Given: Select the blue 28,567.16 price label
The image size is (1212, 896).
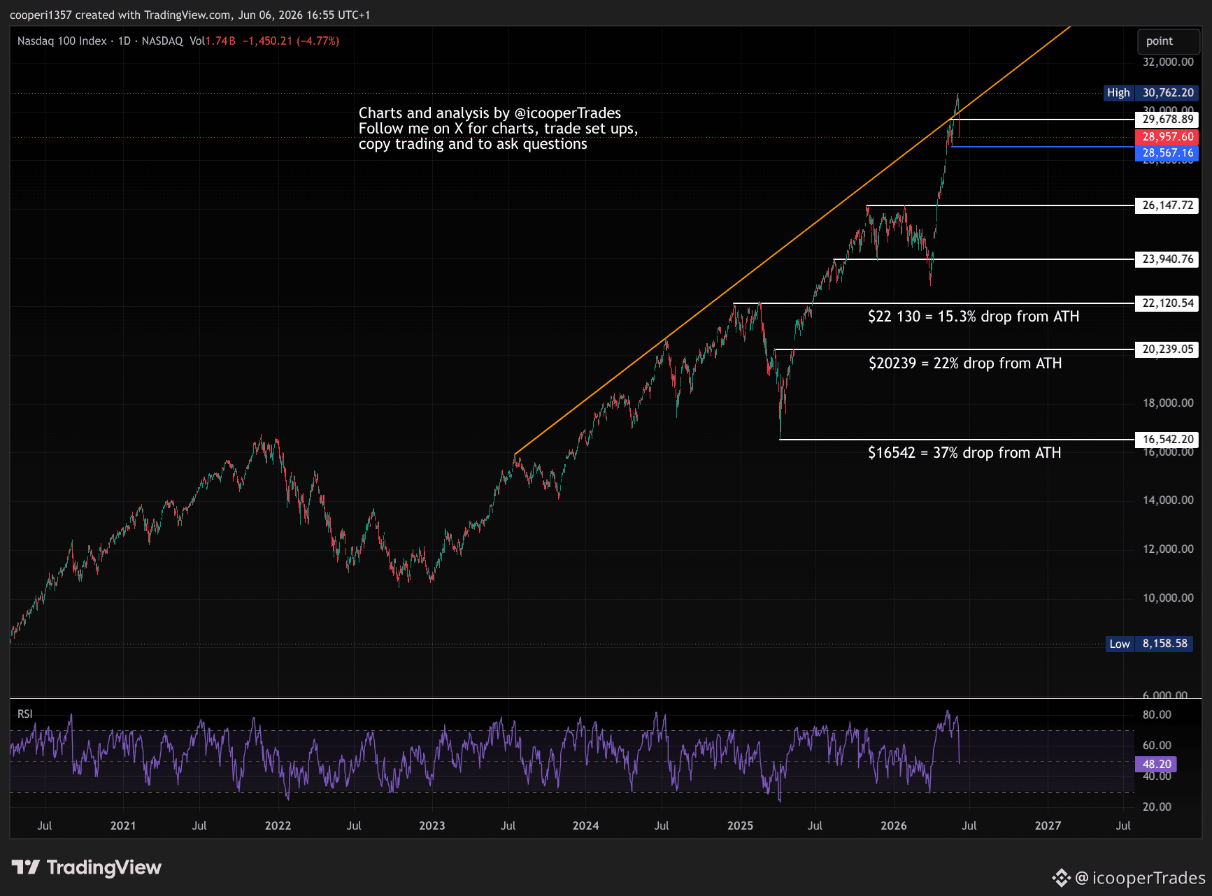Looking at the screenshot, I should (1167, 153).
